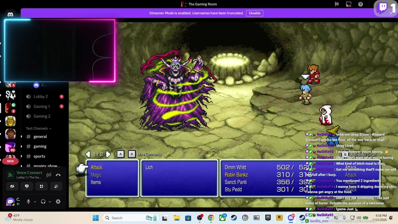398x224 pixels.
Task: Go to next command page arrow
Action: (108, 154)
